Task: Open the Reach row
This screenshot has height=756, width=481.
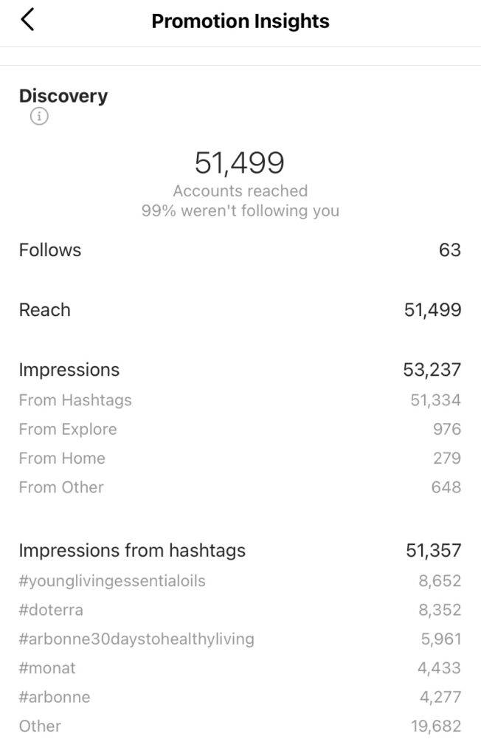Action: coord(240,309)
